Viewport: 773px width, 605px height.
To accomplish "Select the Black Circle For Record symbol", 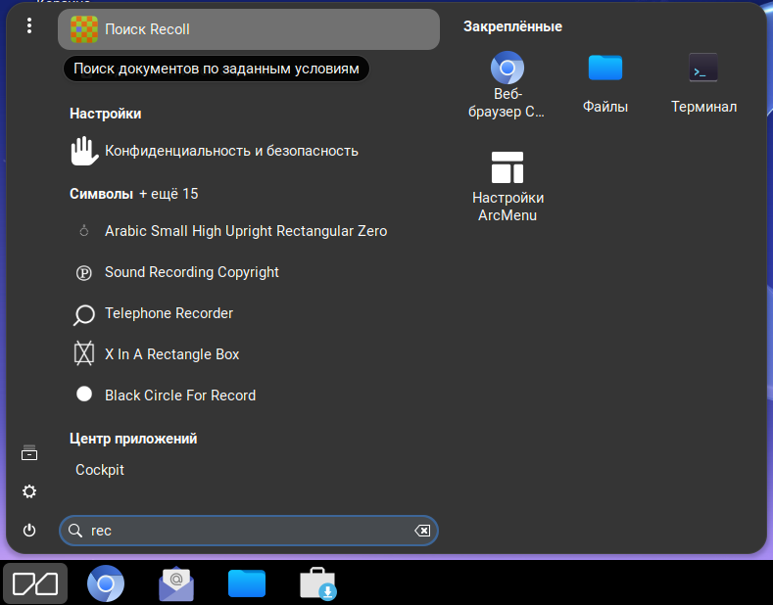I will (180, 396).
